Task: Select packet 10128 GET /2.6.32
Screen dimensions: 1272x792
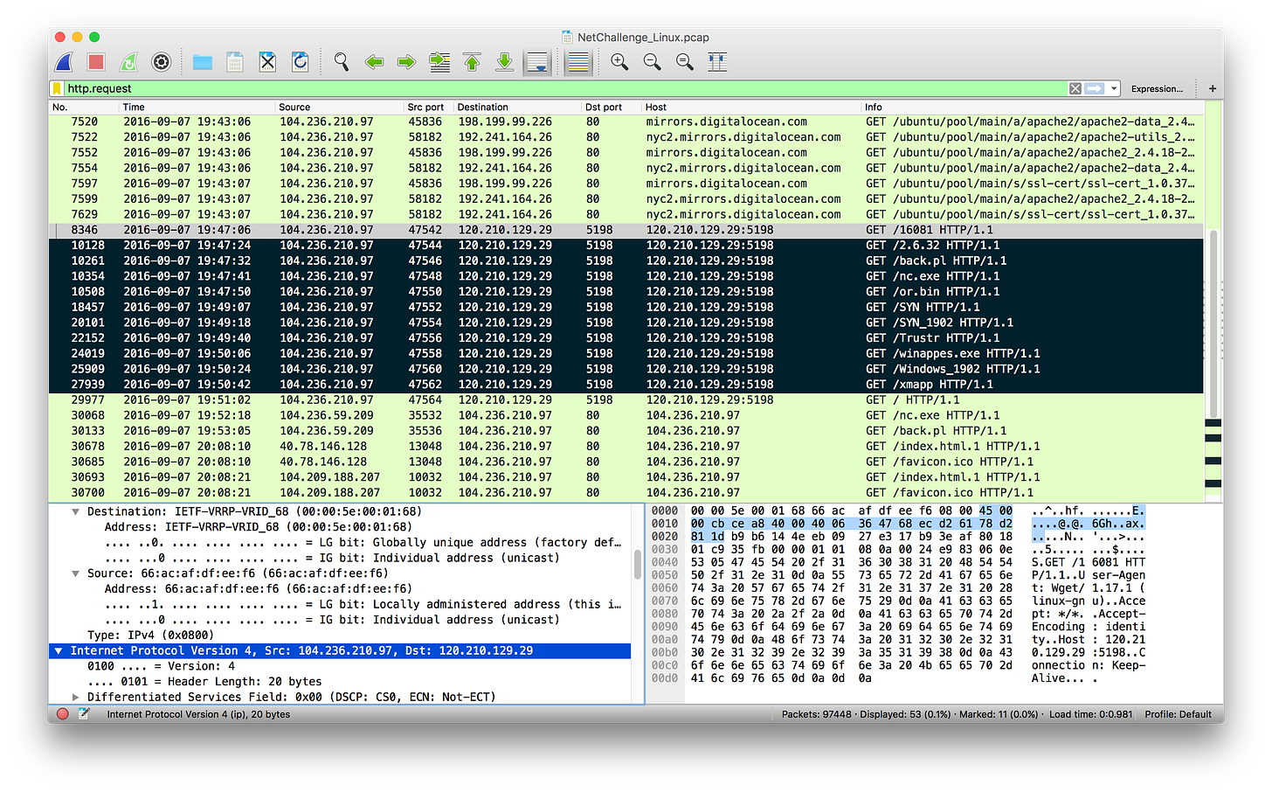Action: coord(626,246)
